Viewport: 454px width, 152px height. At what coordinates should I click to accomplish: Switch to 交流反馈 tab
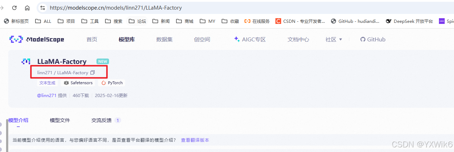click(106, 120)
